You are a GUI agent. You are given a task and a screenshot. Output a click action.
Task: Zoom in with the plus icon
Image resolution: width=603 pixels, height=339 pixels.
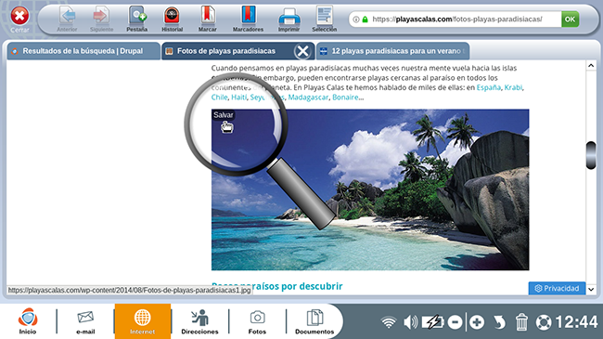477,322
